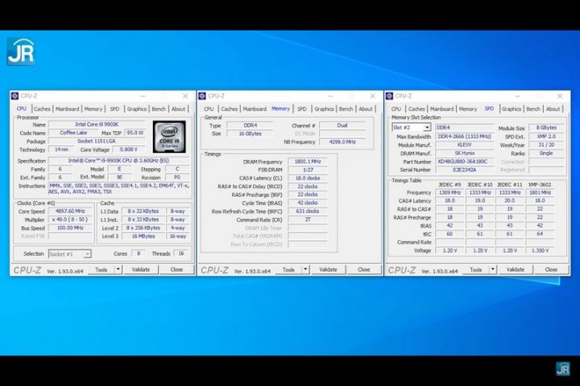Click the Close button in the left CPU-Z window
Viewport: 580px width, 386px height.
(176, 269)
